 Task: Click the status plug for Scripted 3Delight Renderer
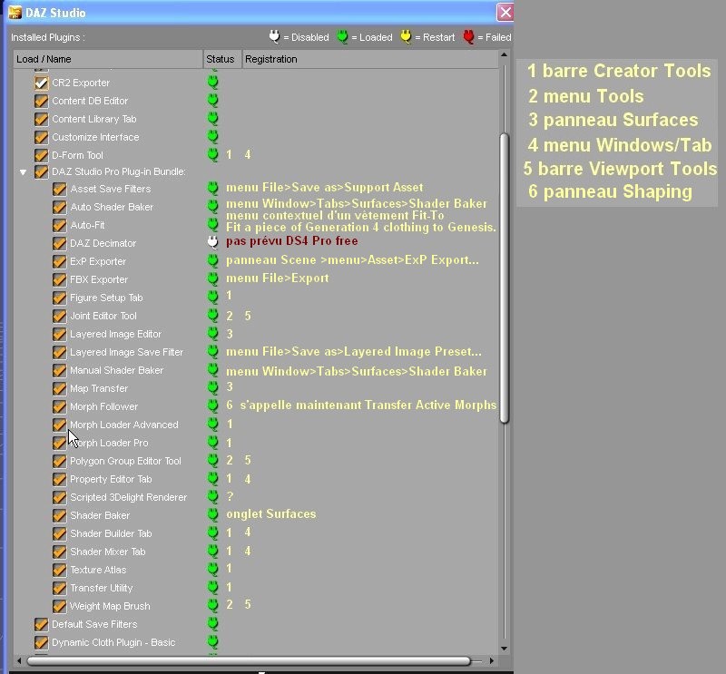(212, 497)
